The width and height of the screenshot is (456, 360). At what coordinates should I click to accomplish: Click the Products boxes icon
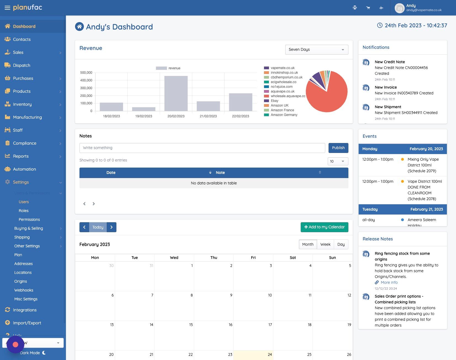pyautogui.click(x=7, y=91)
